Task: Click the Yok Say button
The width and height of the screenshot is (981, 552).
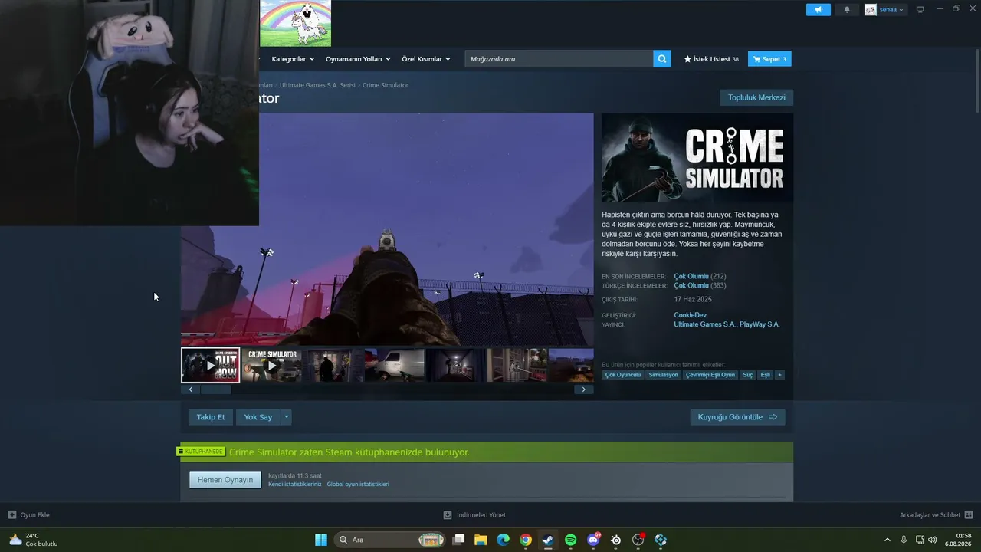Action: click(x=258, y=417)
